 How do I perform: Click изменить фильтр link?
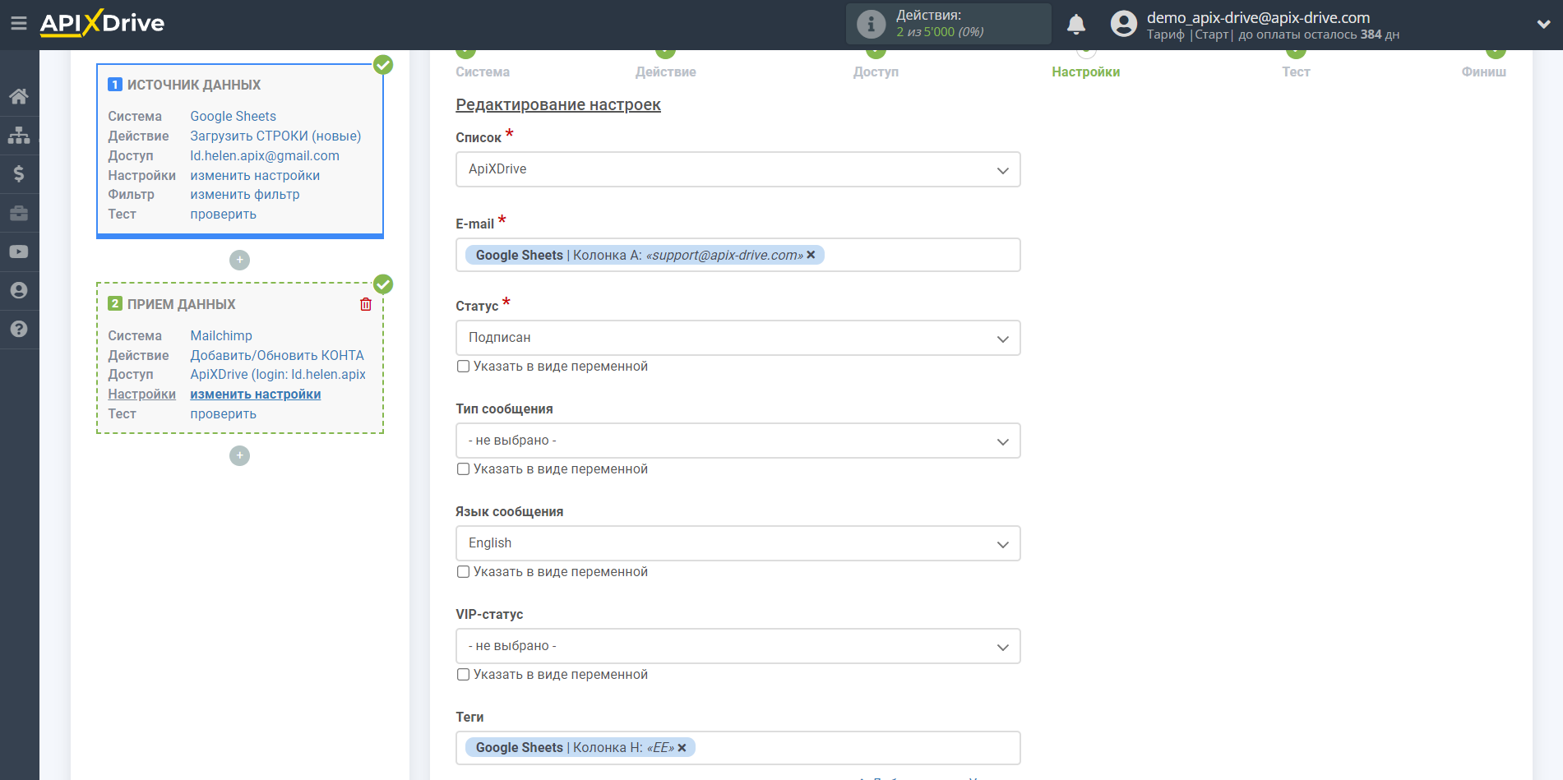click(245, 195)
